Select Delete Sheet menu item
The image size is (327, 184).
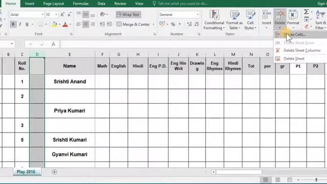(300, 59)
